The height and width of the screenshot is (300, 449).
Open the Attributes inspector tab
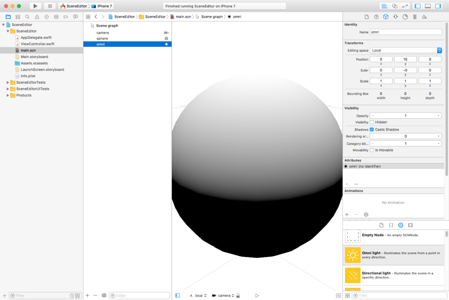click(x=396, y=17)
